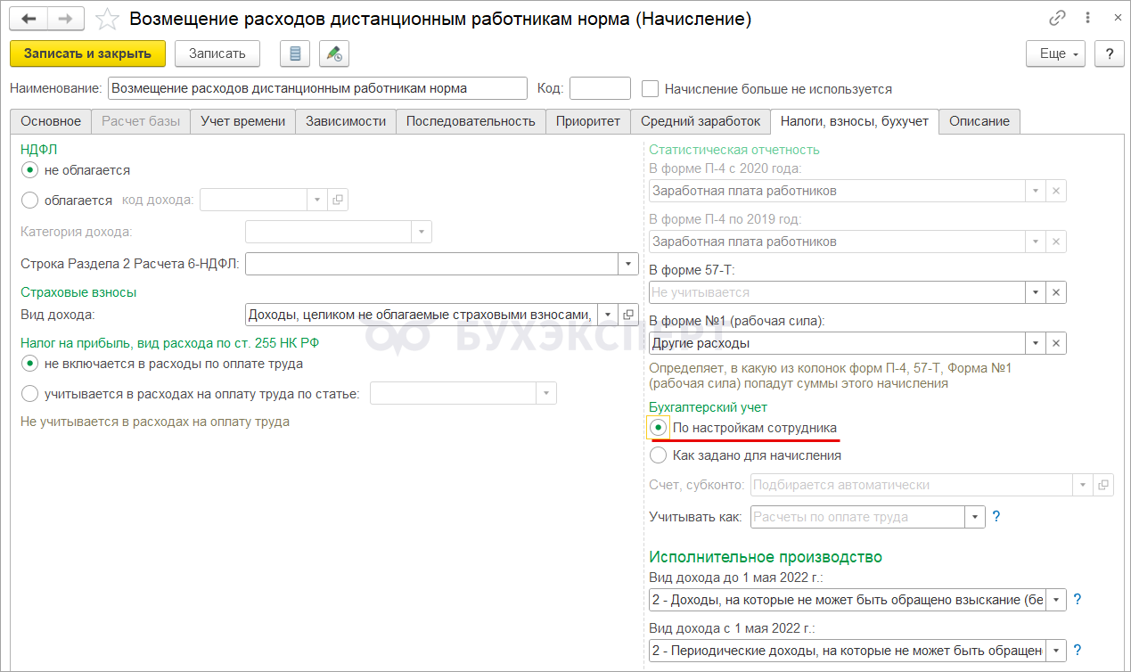
Task: Expand the Учитывать как dropdown
Action: [975, 516]
